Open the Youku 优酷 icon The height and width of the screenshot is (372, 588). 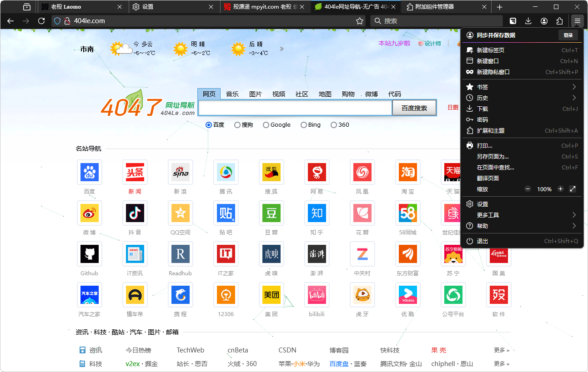[x=408, y=295]
